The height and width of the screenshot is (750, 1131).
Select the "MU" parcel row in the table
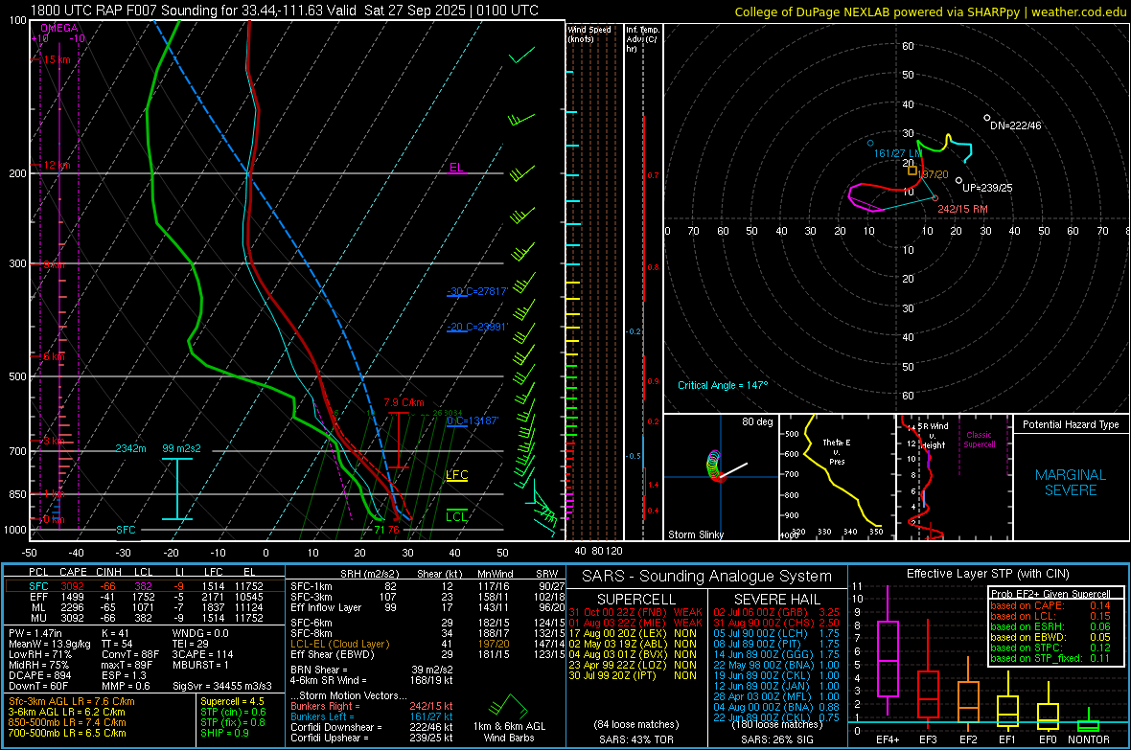(145, 618)
